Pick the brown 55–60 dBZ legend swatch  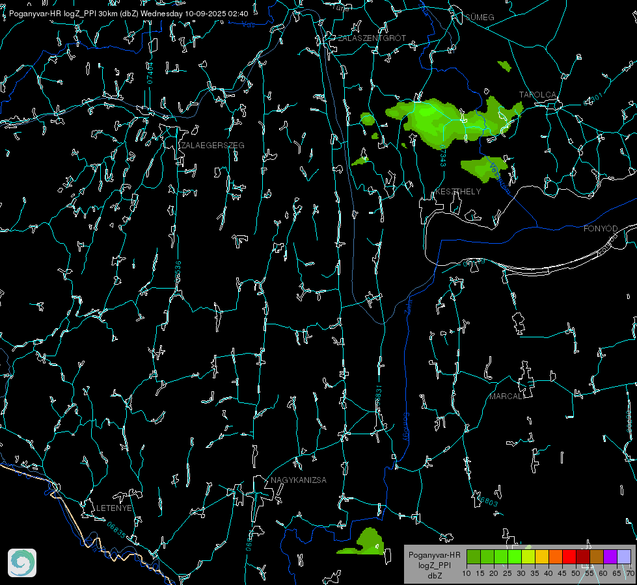[597, 556]
